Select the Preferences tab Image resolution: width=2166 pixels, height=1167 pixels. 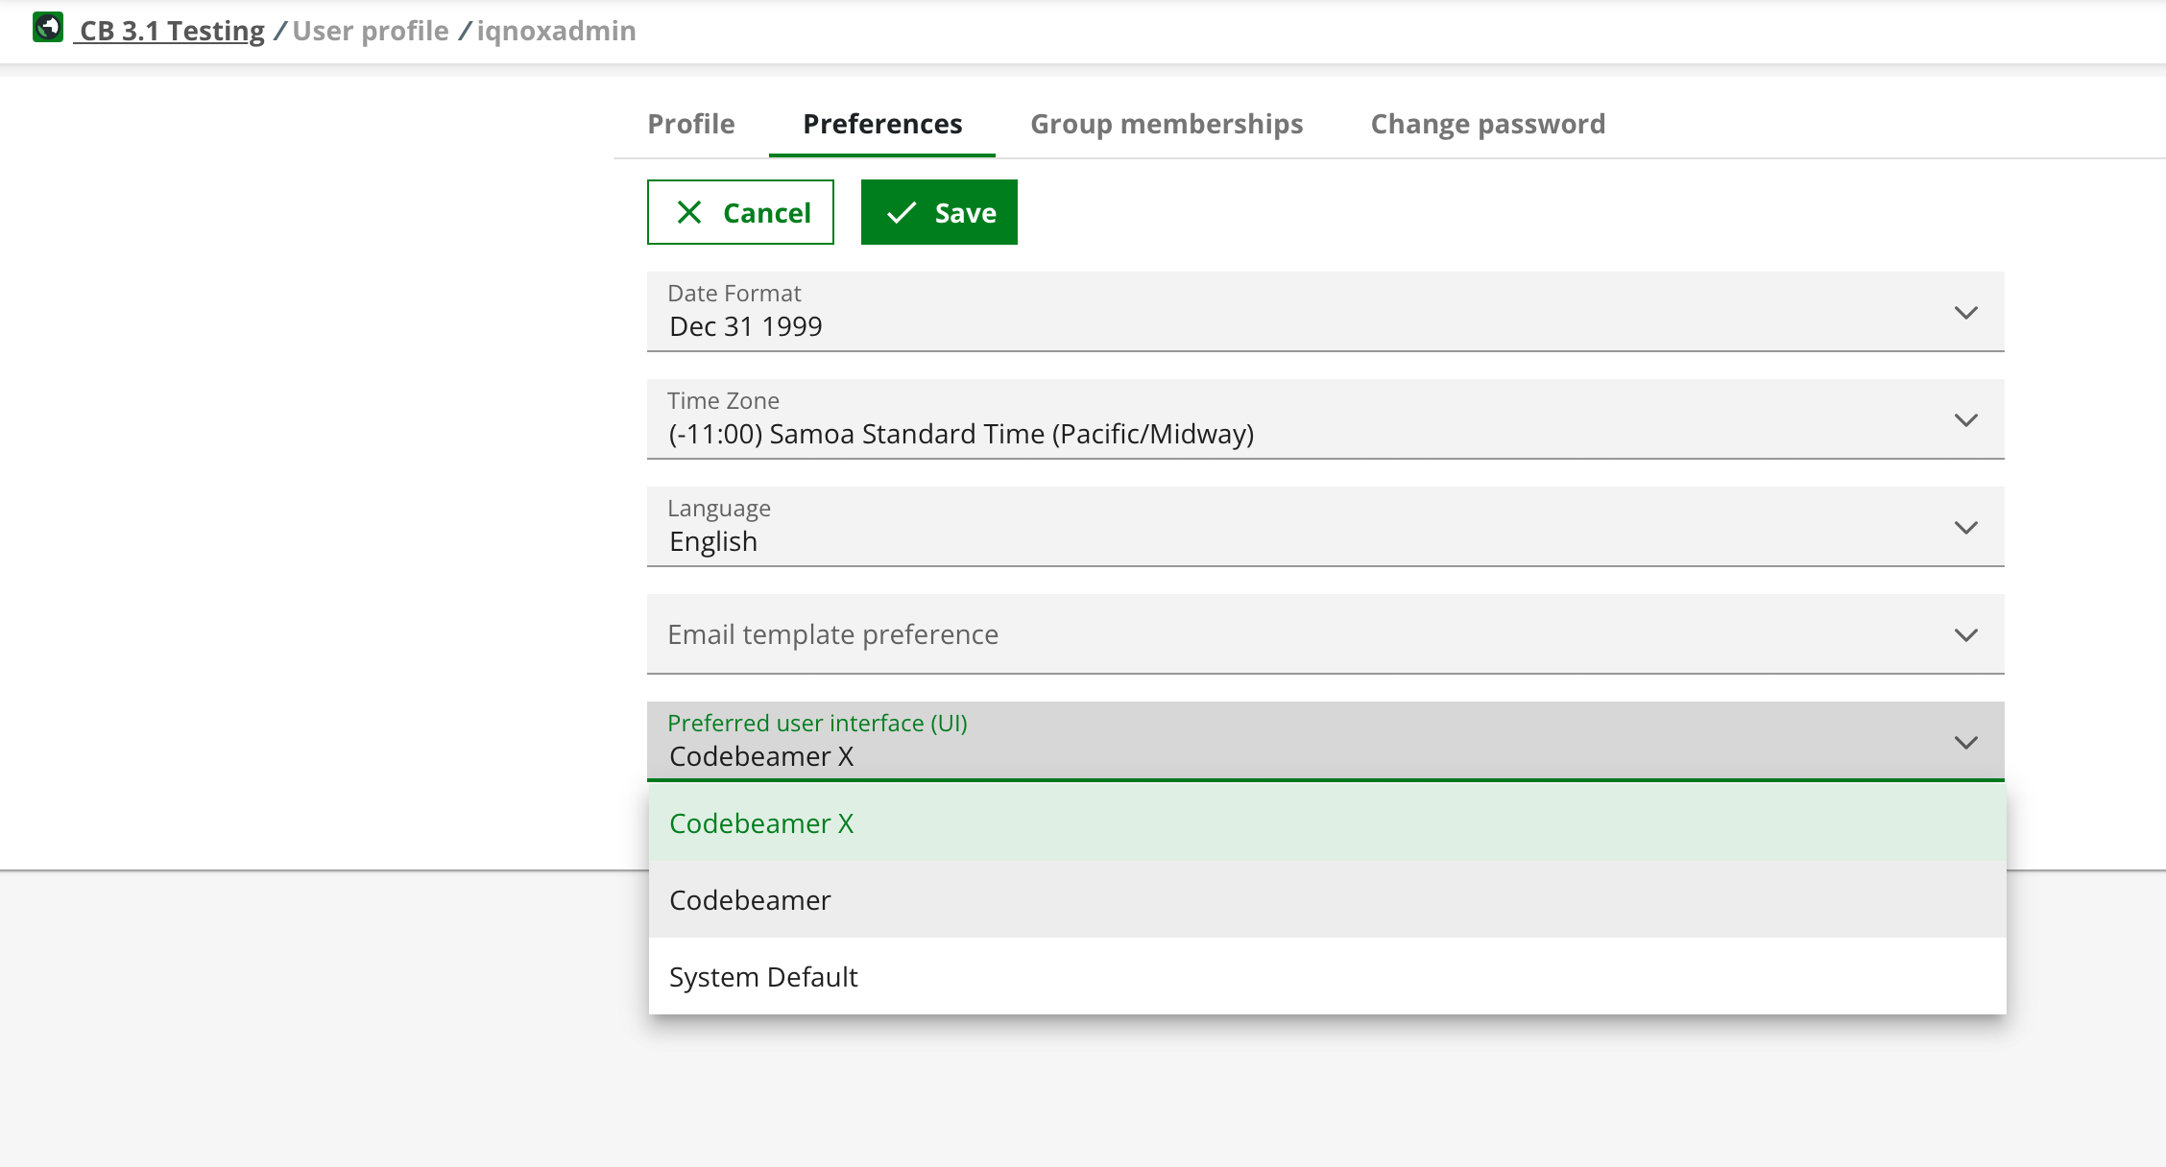[881, 124]
